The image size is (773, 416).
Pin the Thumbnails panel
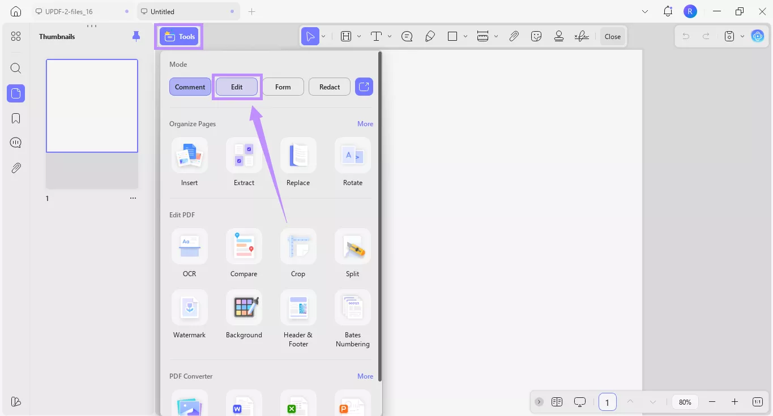(135, 36)
